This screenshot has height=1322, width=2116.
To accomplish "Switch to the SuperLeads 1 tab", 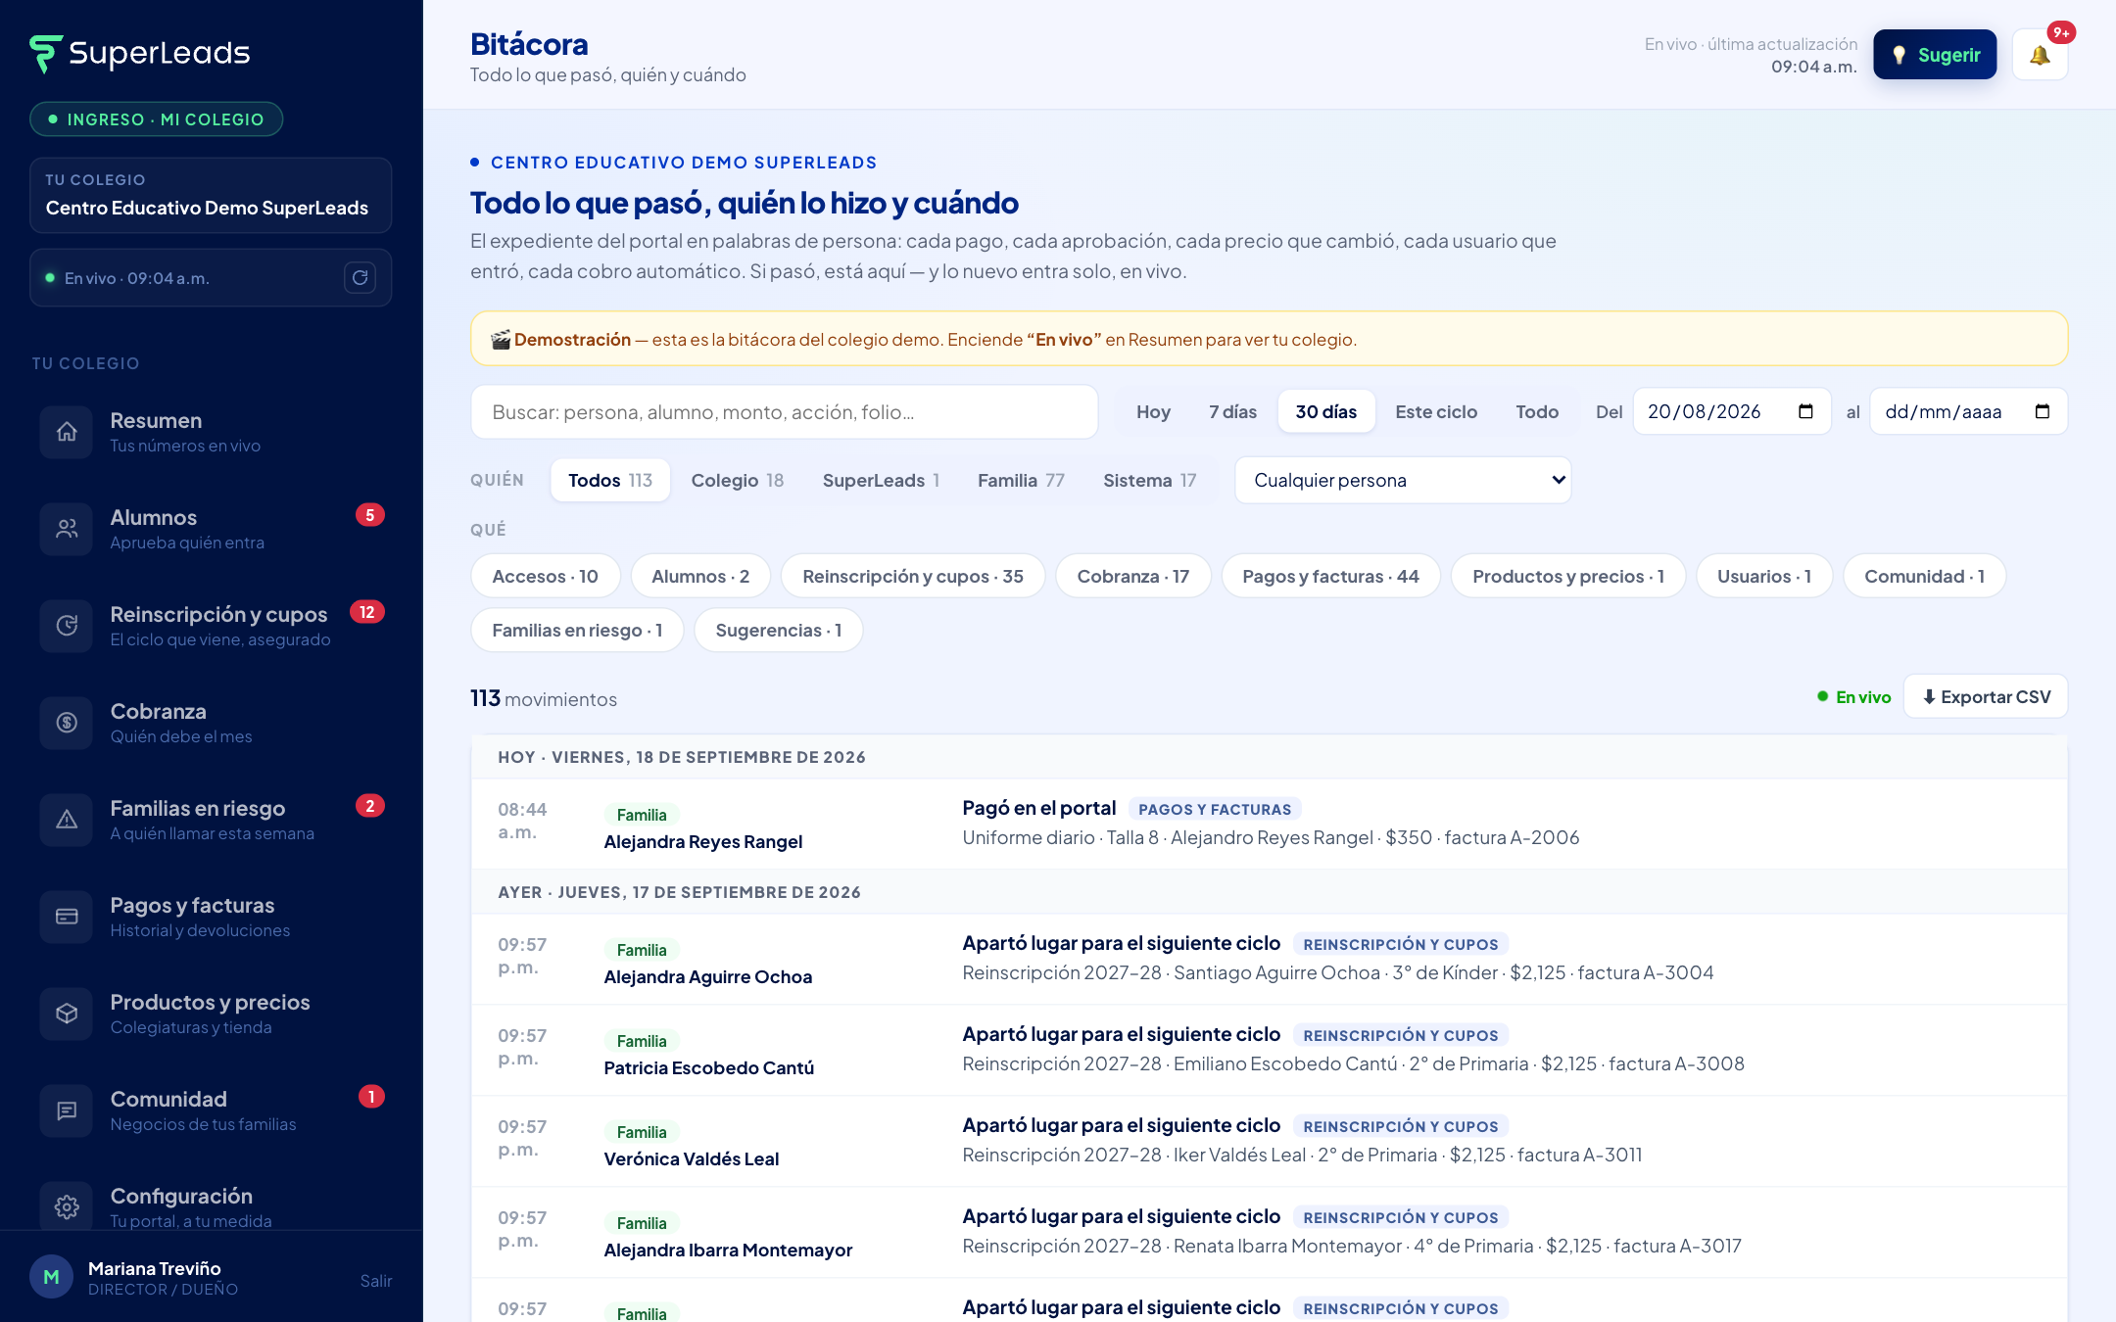I will point(881,480).
